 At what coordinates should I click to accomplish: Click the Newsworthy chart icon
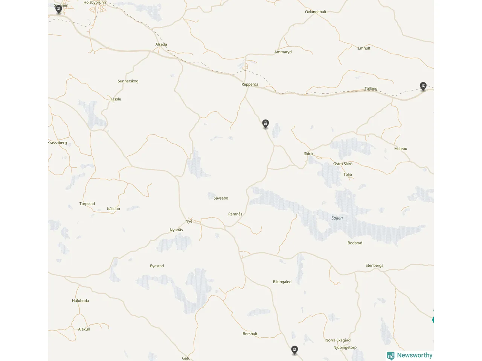click(x=391, y=356)
